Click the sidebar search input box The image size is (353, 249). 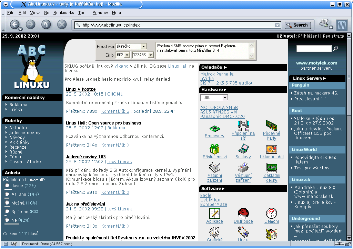pos(314,48)
